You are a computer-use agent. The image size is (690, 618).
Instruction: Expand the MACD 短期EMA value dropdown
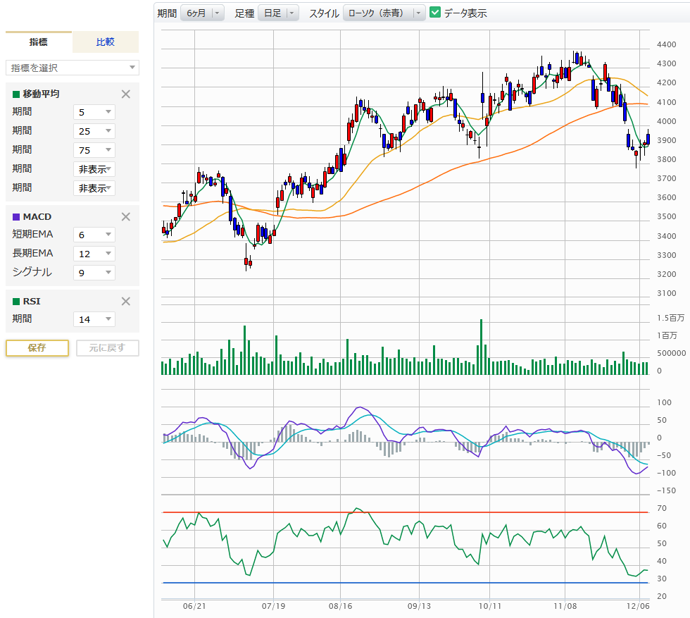[94, 235]
